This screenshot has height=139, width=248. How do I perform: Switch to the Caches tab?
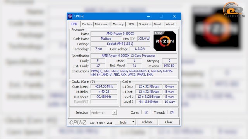point(87,24)
